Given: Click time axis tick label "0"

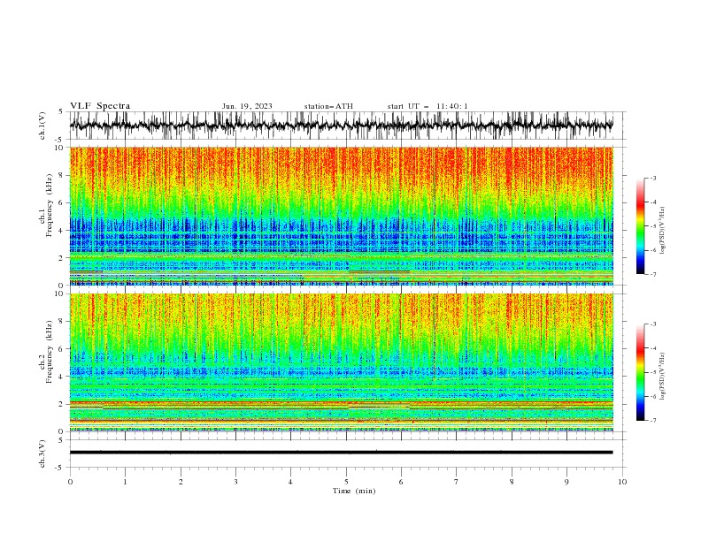Looking at the screenshot, I should (x=70, y=482).
